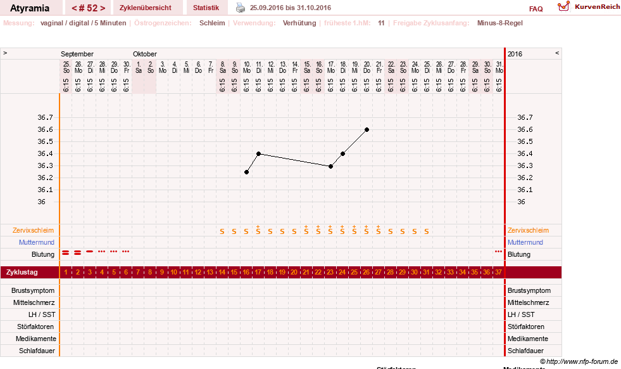Click spotting marker on cycle day 6
Screen dimensions: 621x369
tap(126, 252)
